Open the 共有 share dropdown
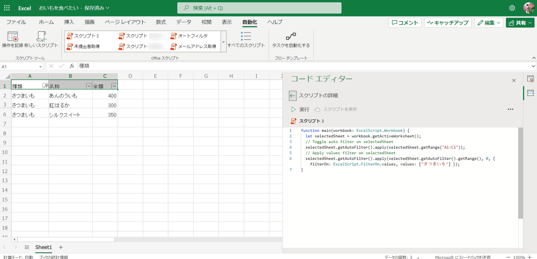This screenshot has width=537, height=259. coord(520,22)
